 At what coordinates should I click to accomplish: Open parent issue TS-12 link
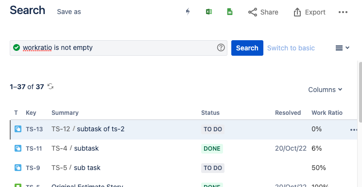pyautogui.click(x=61, y=129)
